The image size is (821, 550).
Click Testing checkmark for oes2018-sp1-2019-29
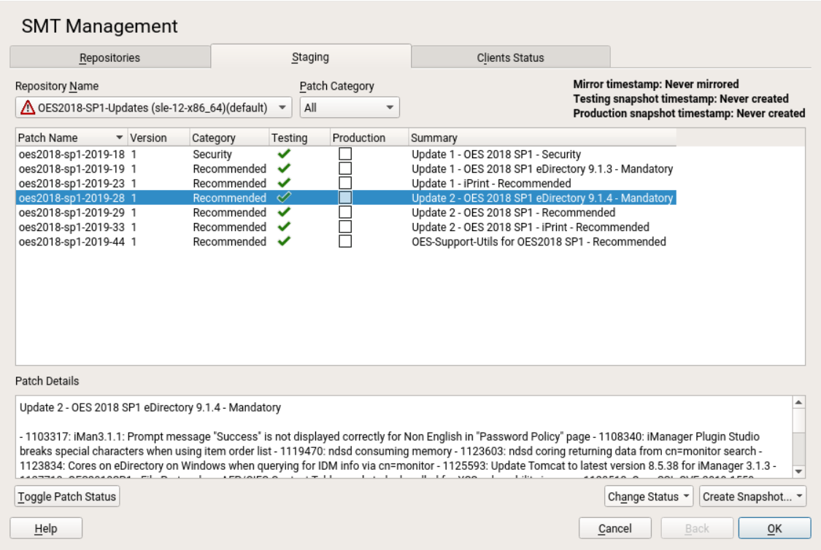[x=284, y=212]
